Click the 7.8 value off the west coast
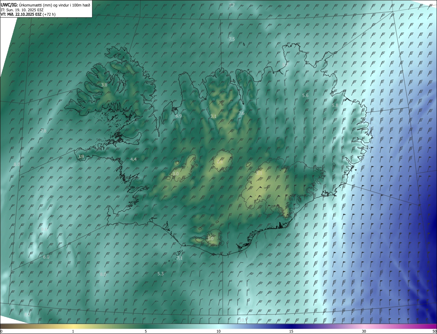Screen dimensions: 437x334 (x=43, y=131)
